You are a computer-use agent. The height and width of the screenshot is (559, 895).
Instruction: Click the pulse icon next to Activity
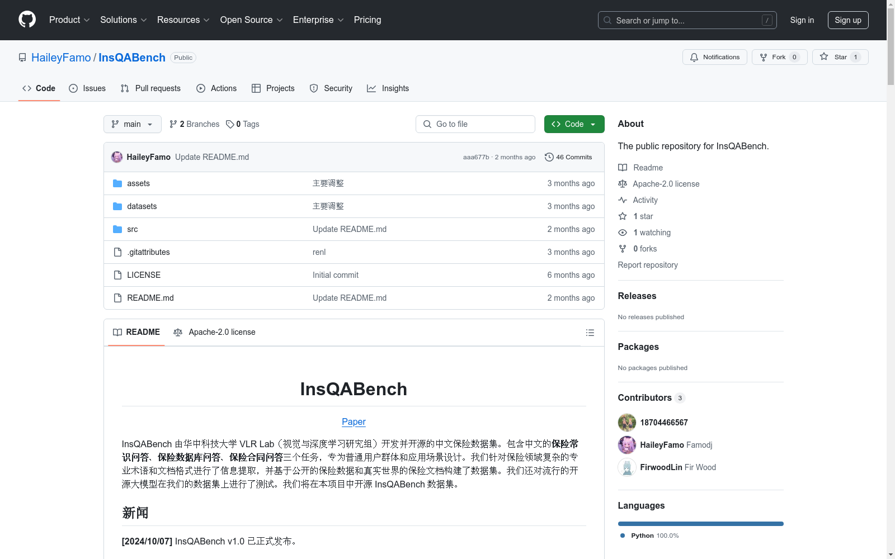pyautogui.click(x=623, y=200)
